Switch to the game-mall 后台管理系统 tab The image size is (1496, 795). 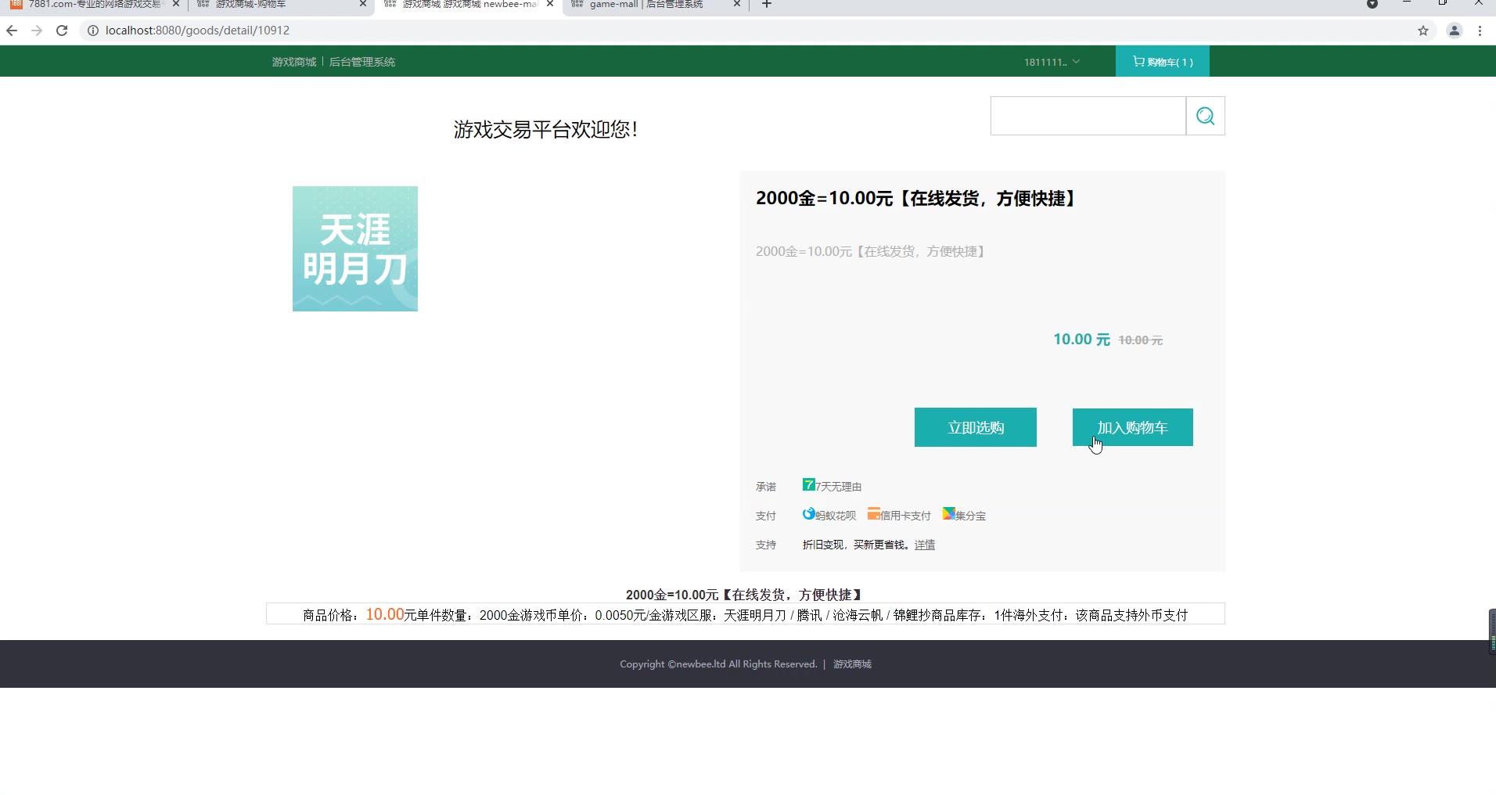click(653, 5)
